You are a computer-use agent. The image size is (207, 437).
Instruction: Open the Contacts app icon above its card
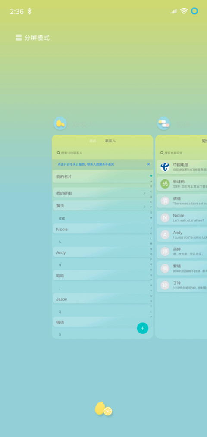pos(60,123)
